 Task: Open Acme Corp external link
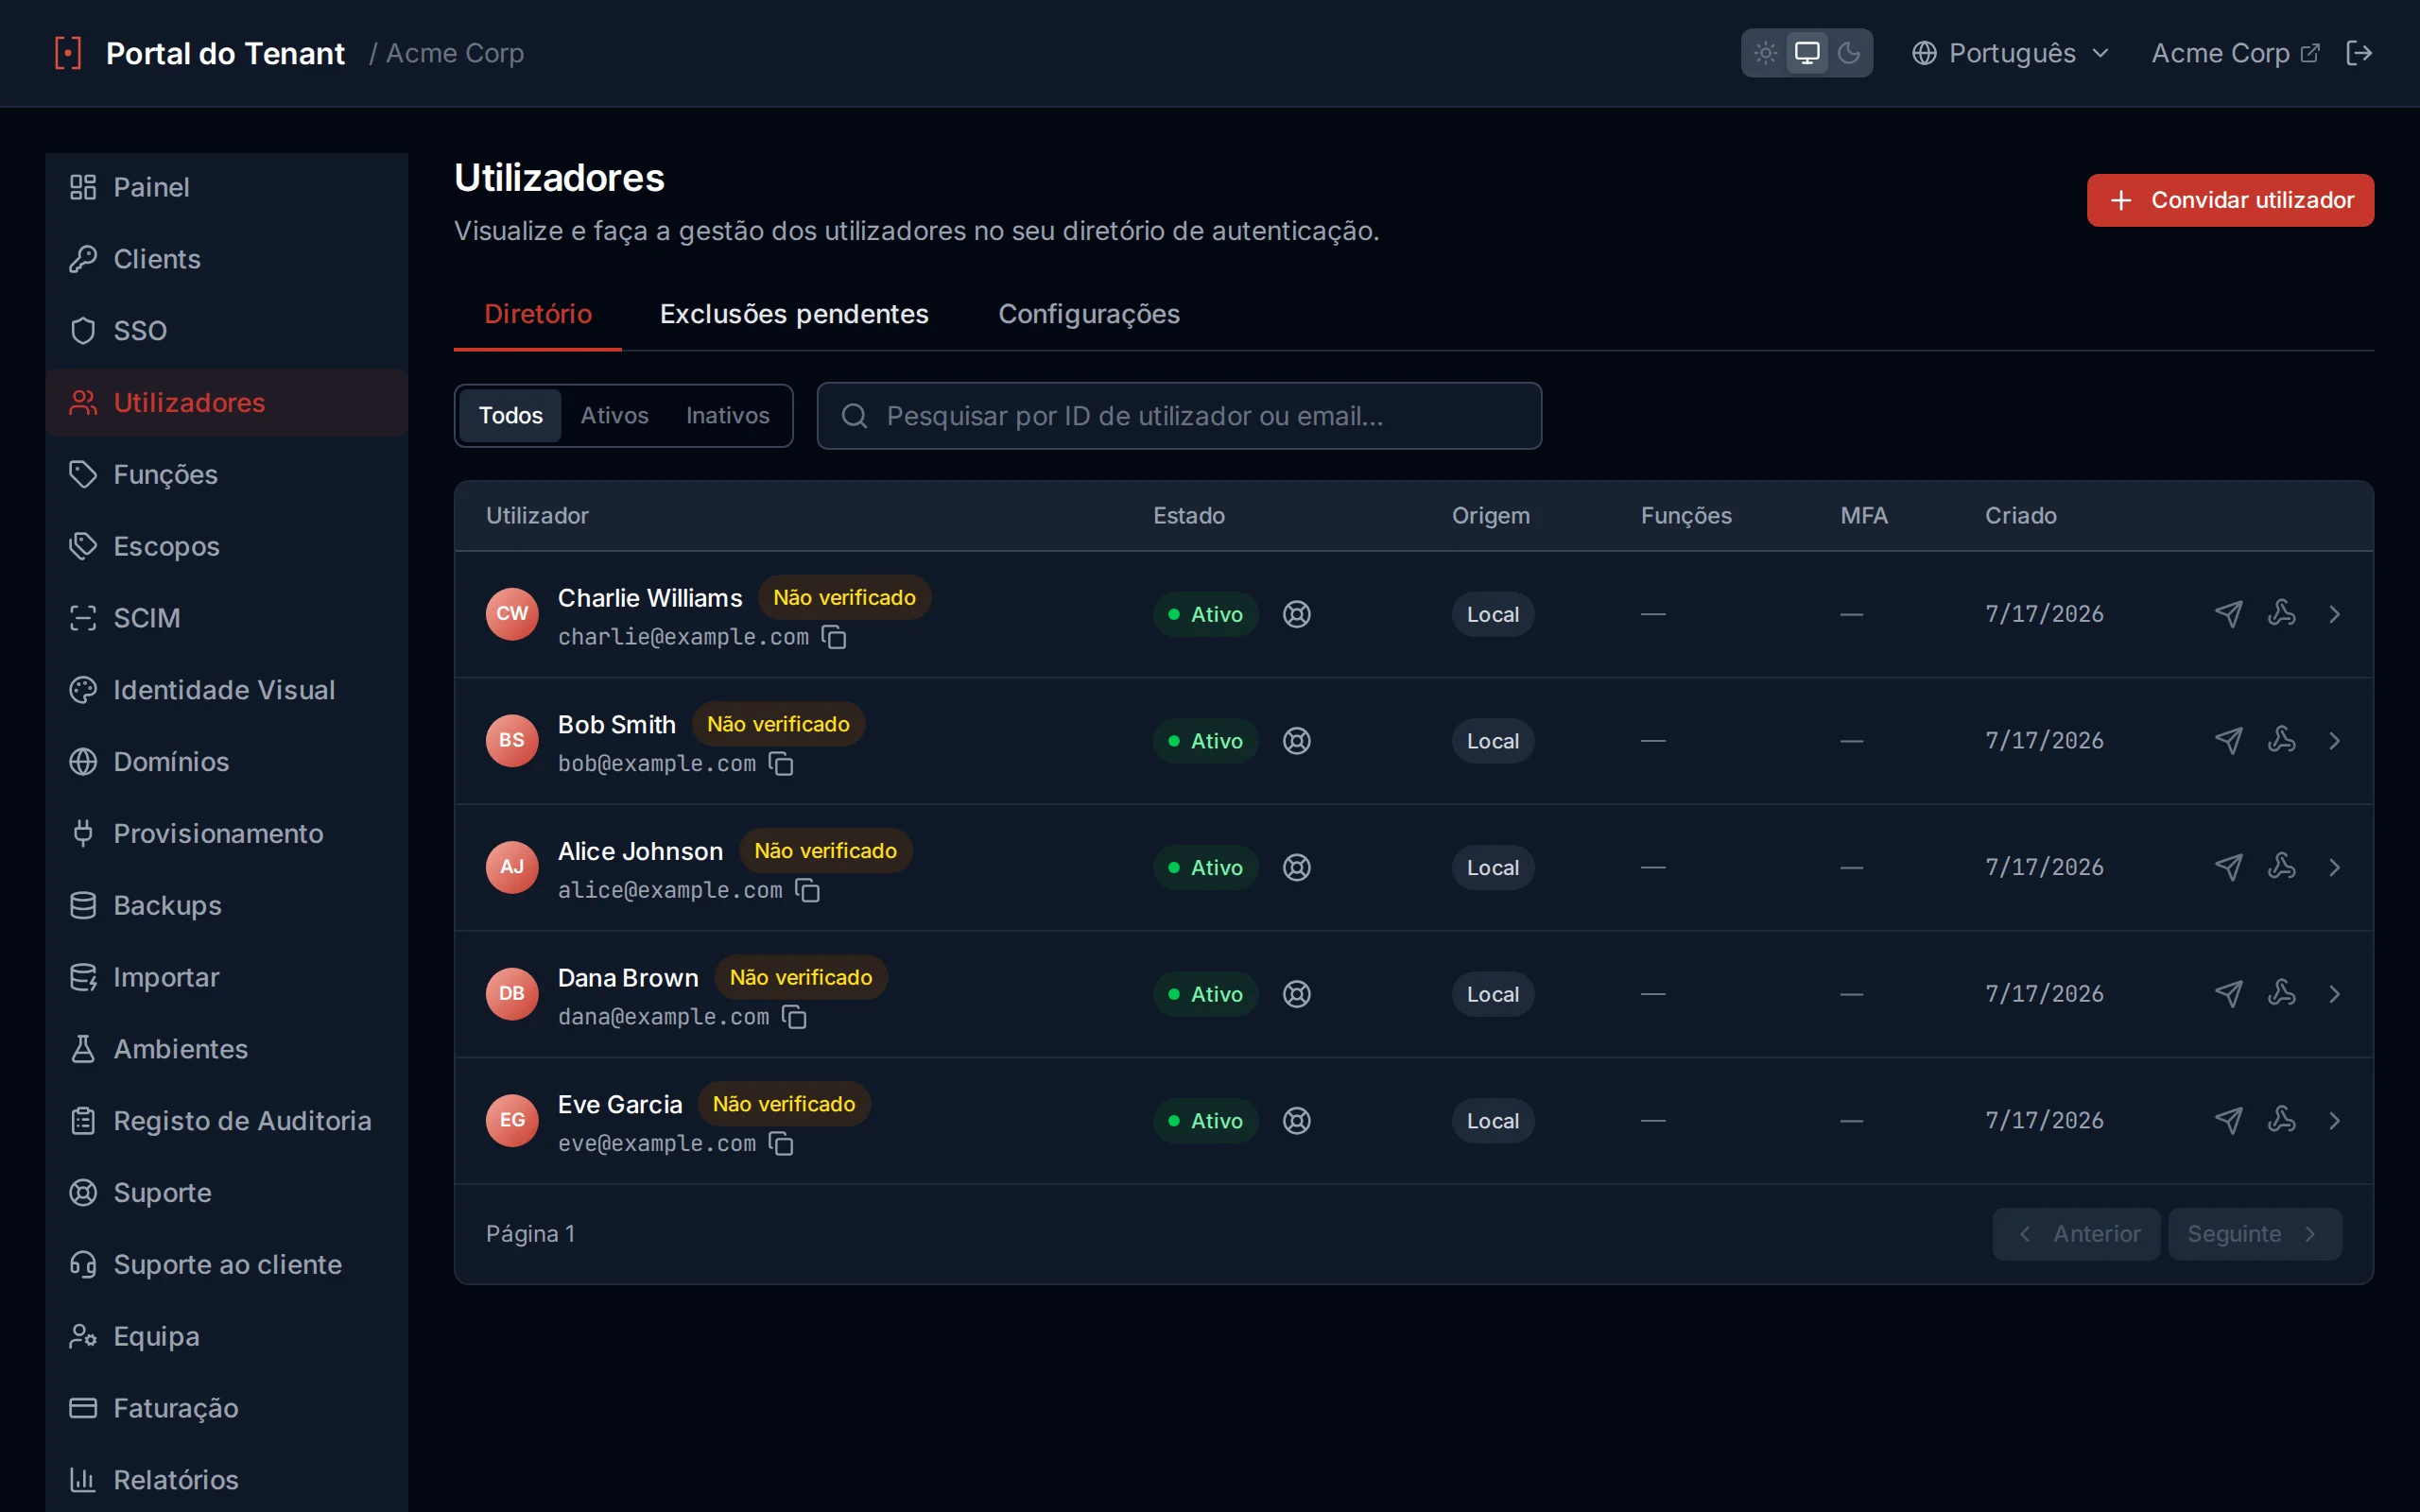[2235, 53]
